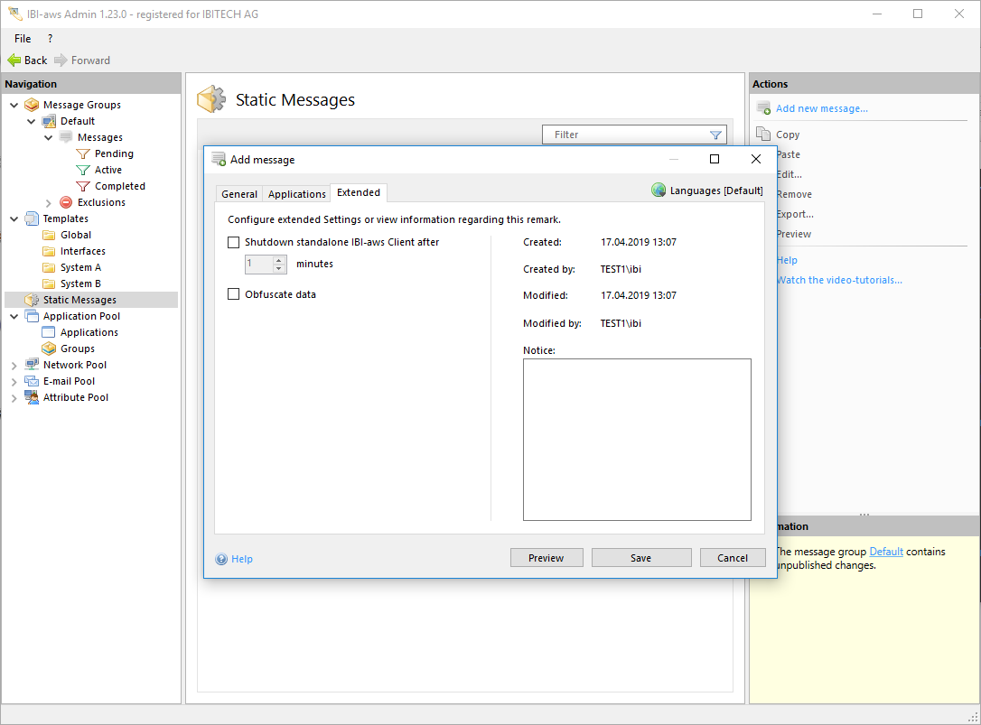Open the File menu
This screenshot has height=725, width=981.
23,39
